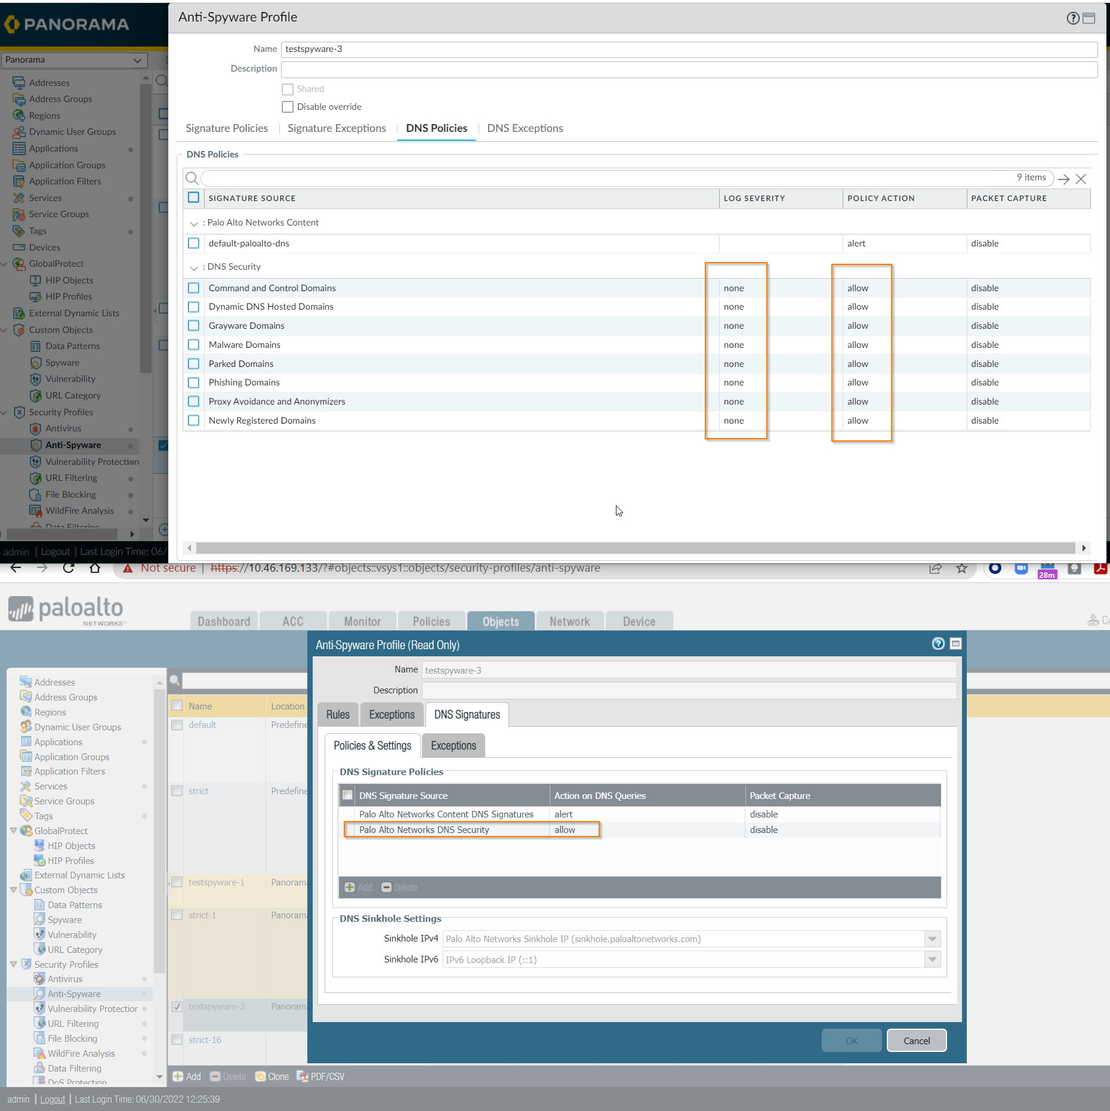
Task: Collapse GlobalProtect triangle in the firewall sidebar
Action: coord(13,831)
